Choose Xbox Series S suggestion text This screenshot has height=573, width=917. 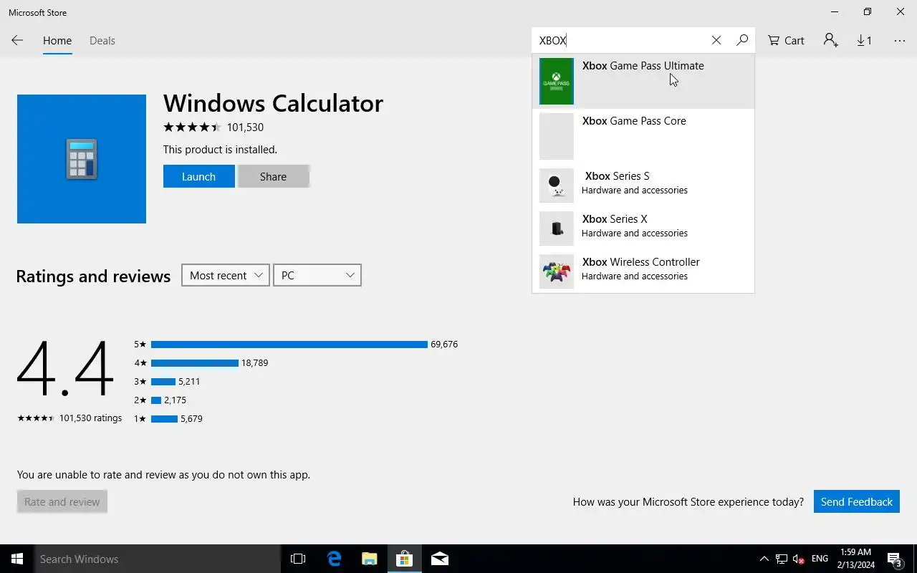pos(618,176)
